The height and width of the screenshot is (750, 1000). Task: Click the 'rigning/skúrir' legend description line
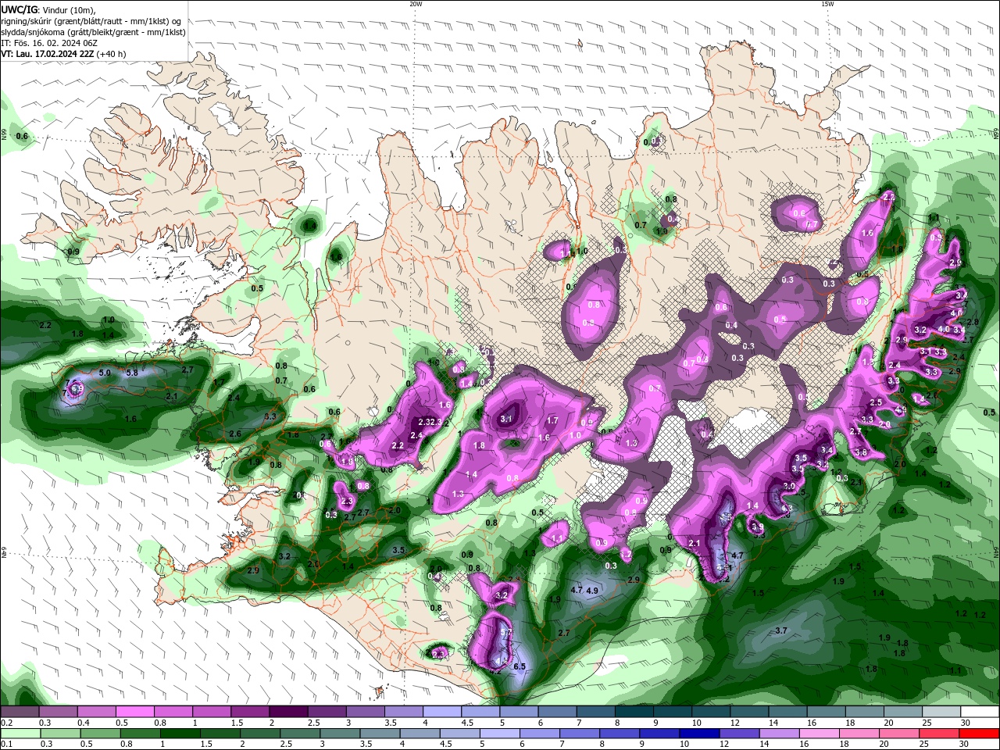coord(91,21)
